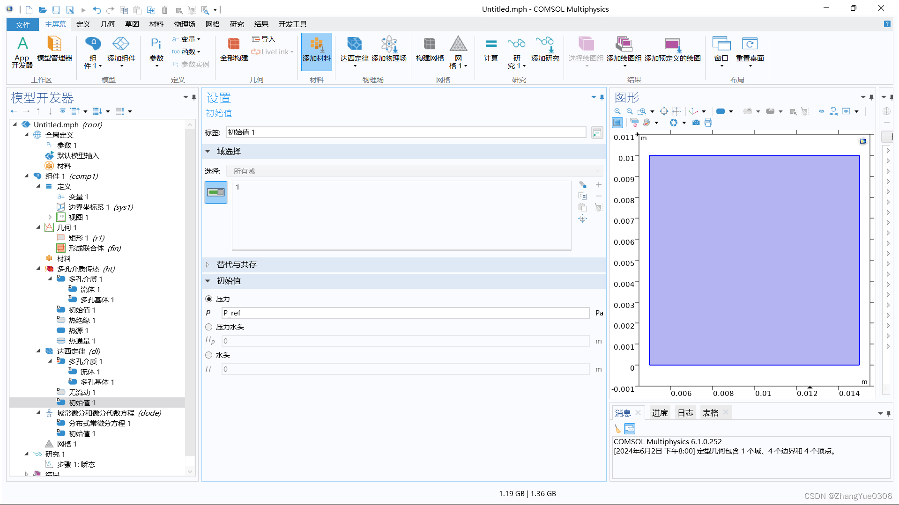Select the 压力水头 radio button
Viewport: 899px width, 505px height.
(209, 327)
